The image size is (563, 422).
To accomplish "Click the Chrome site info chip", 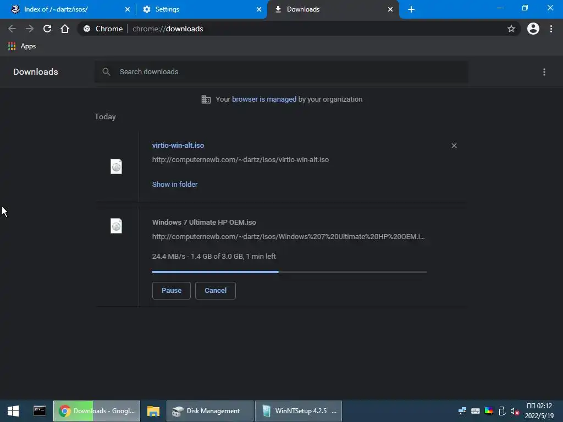I will point(103,29).
